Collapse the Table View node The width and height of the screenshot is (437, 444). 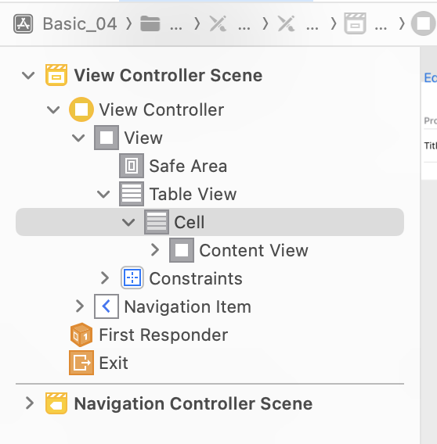click(103, 194)
